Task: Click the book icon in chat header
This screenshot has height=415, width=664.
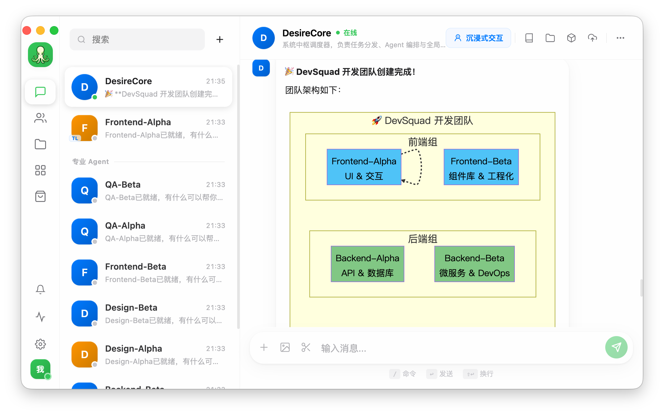Action: [x=529, y=38]
